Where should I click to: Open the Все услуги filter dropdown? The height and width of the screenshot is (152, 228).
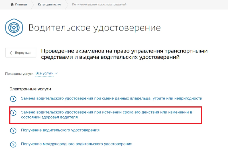44,73
